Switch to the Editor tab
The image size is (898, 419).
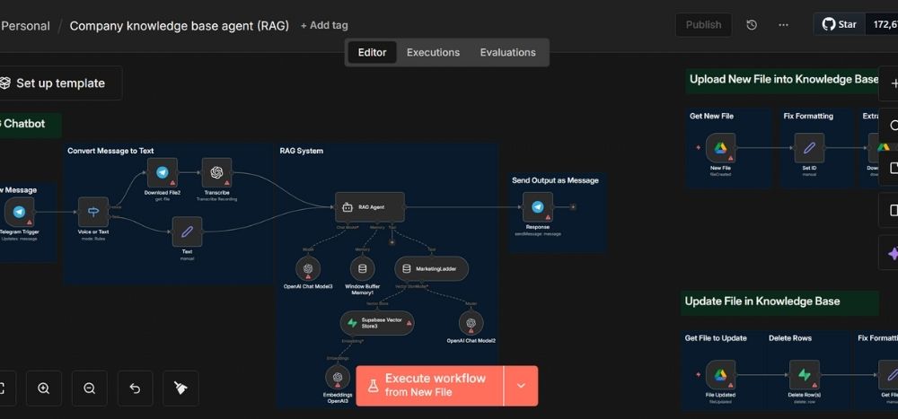[373, 52]
